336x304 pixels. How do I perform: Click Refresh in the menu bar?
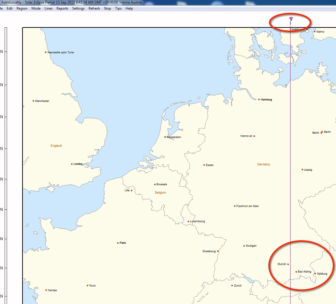coord(94,8)
